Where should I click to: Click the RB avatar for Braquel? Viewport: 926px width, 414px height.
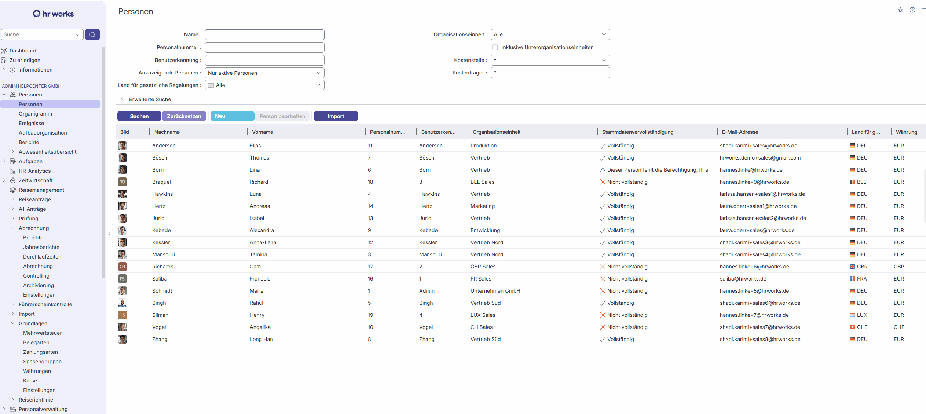click(122, 182)
